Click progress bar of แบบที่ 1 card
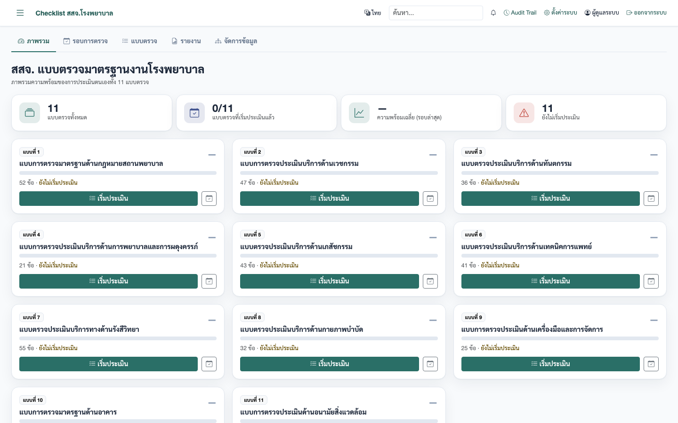The width and height of the screenshot is (678, 423). pyautogui.click(x=118, y=173)
